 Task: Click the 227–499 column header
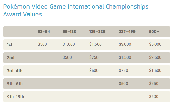pyautogui.click(x=127, y=32)
